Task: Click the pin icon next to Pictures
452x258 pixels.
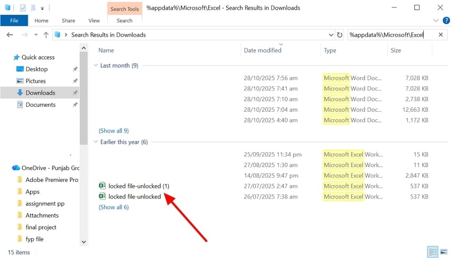Action: (75, 81)
